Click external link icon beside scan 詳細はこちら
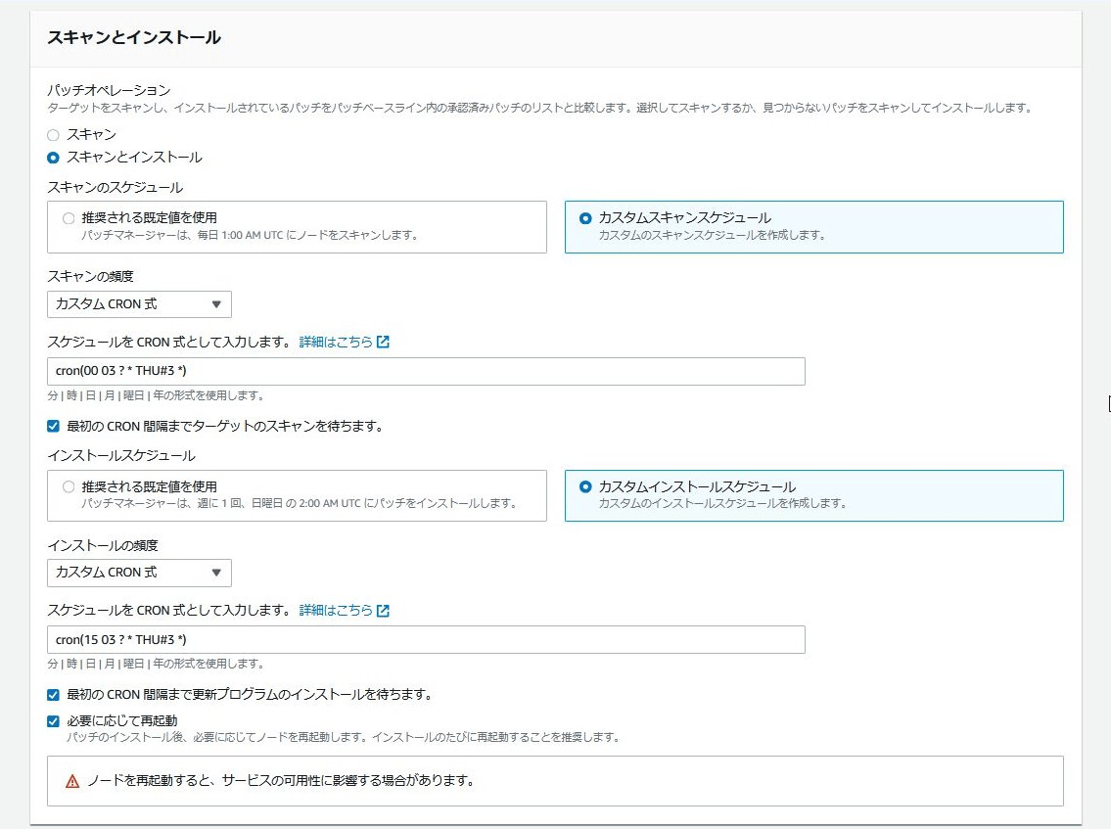The width and height of the screenshot is (1111, 829). point(383,343)
